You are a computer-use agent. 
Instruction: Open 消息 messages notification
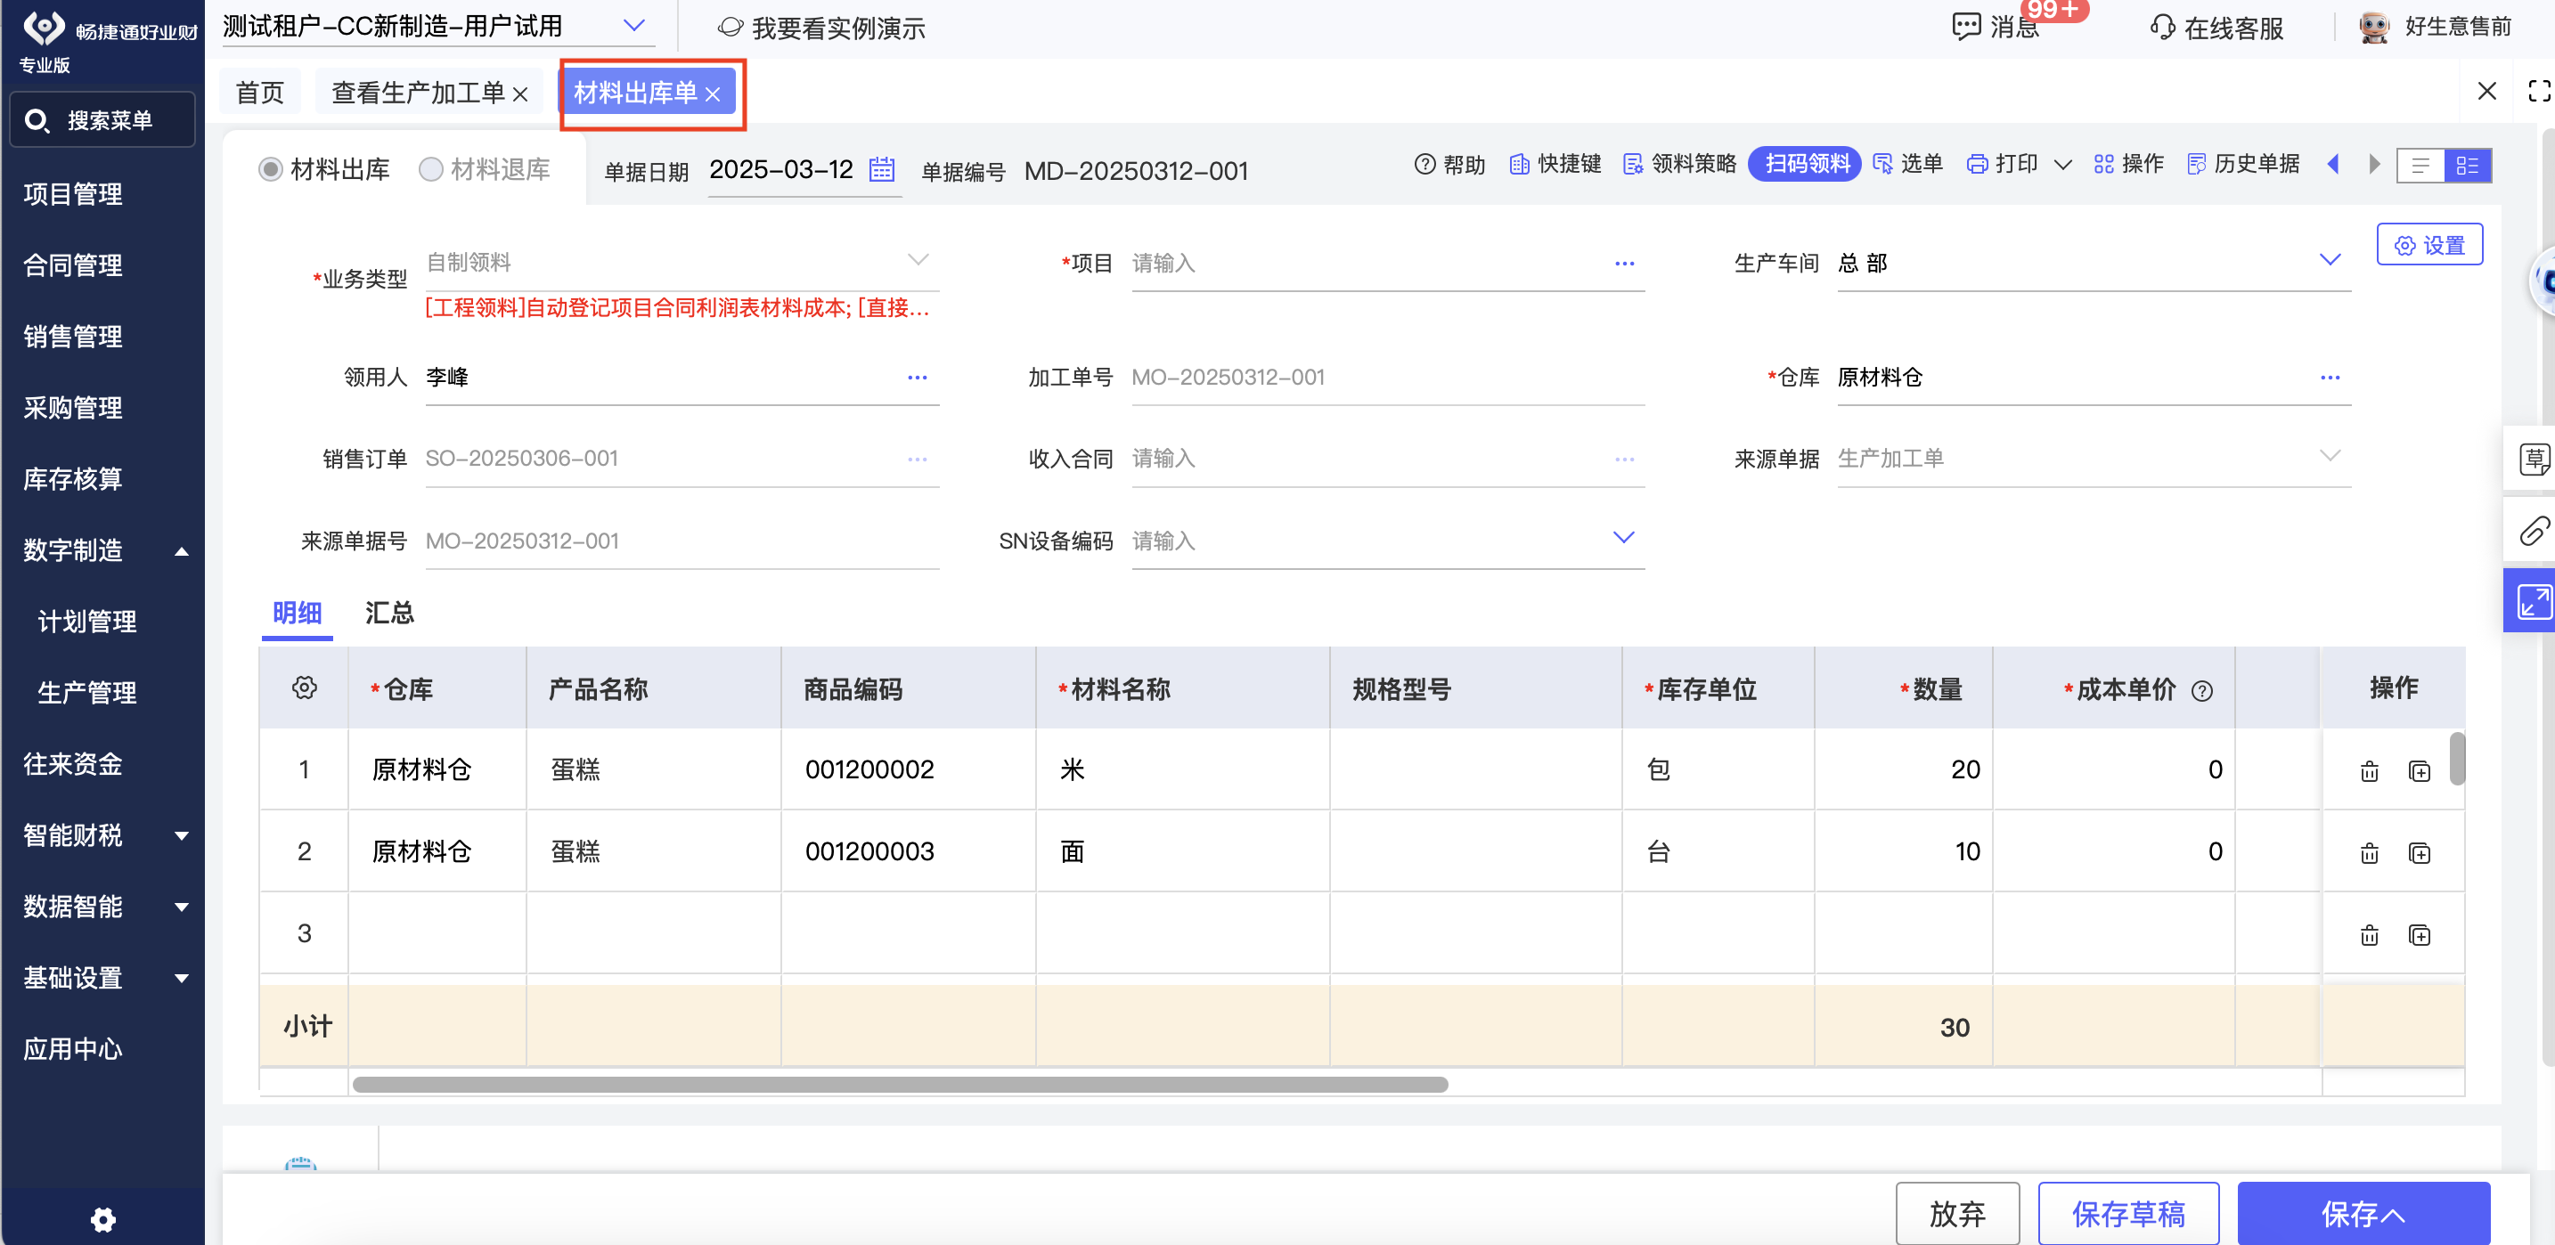click(1996, 27)
